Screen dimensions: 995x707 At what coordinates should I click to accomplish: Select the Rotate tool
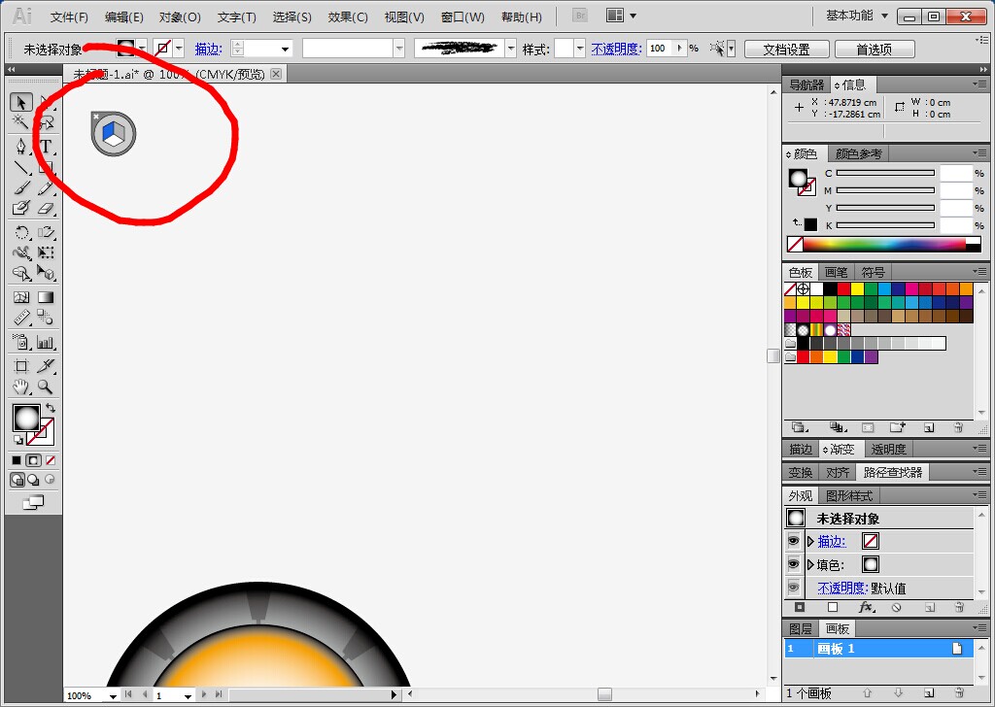click(x=21, y=233)
